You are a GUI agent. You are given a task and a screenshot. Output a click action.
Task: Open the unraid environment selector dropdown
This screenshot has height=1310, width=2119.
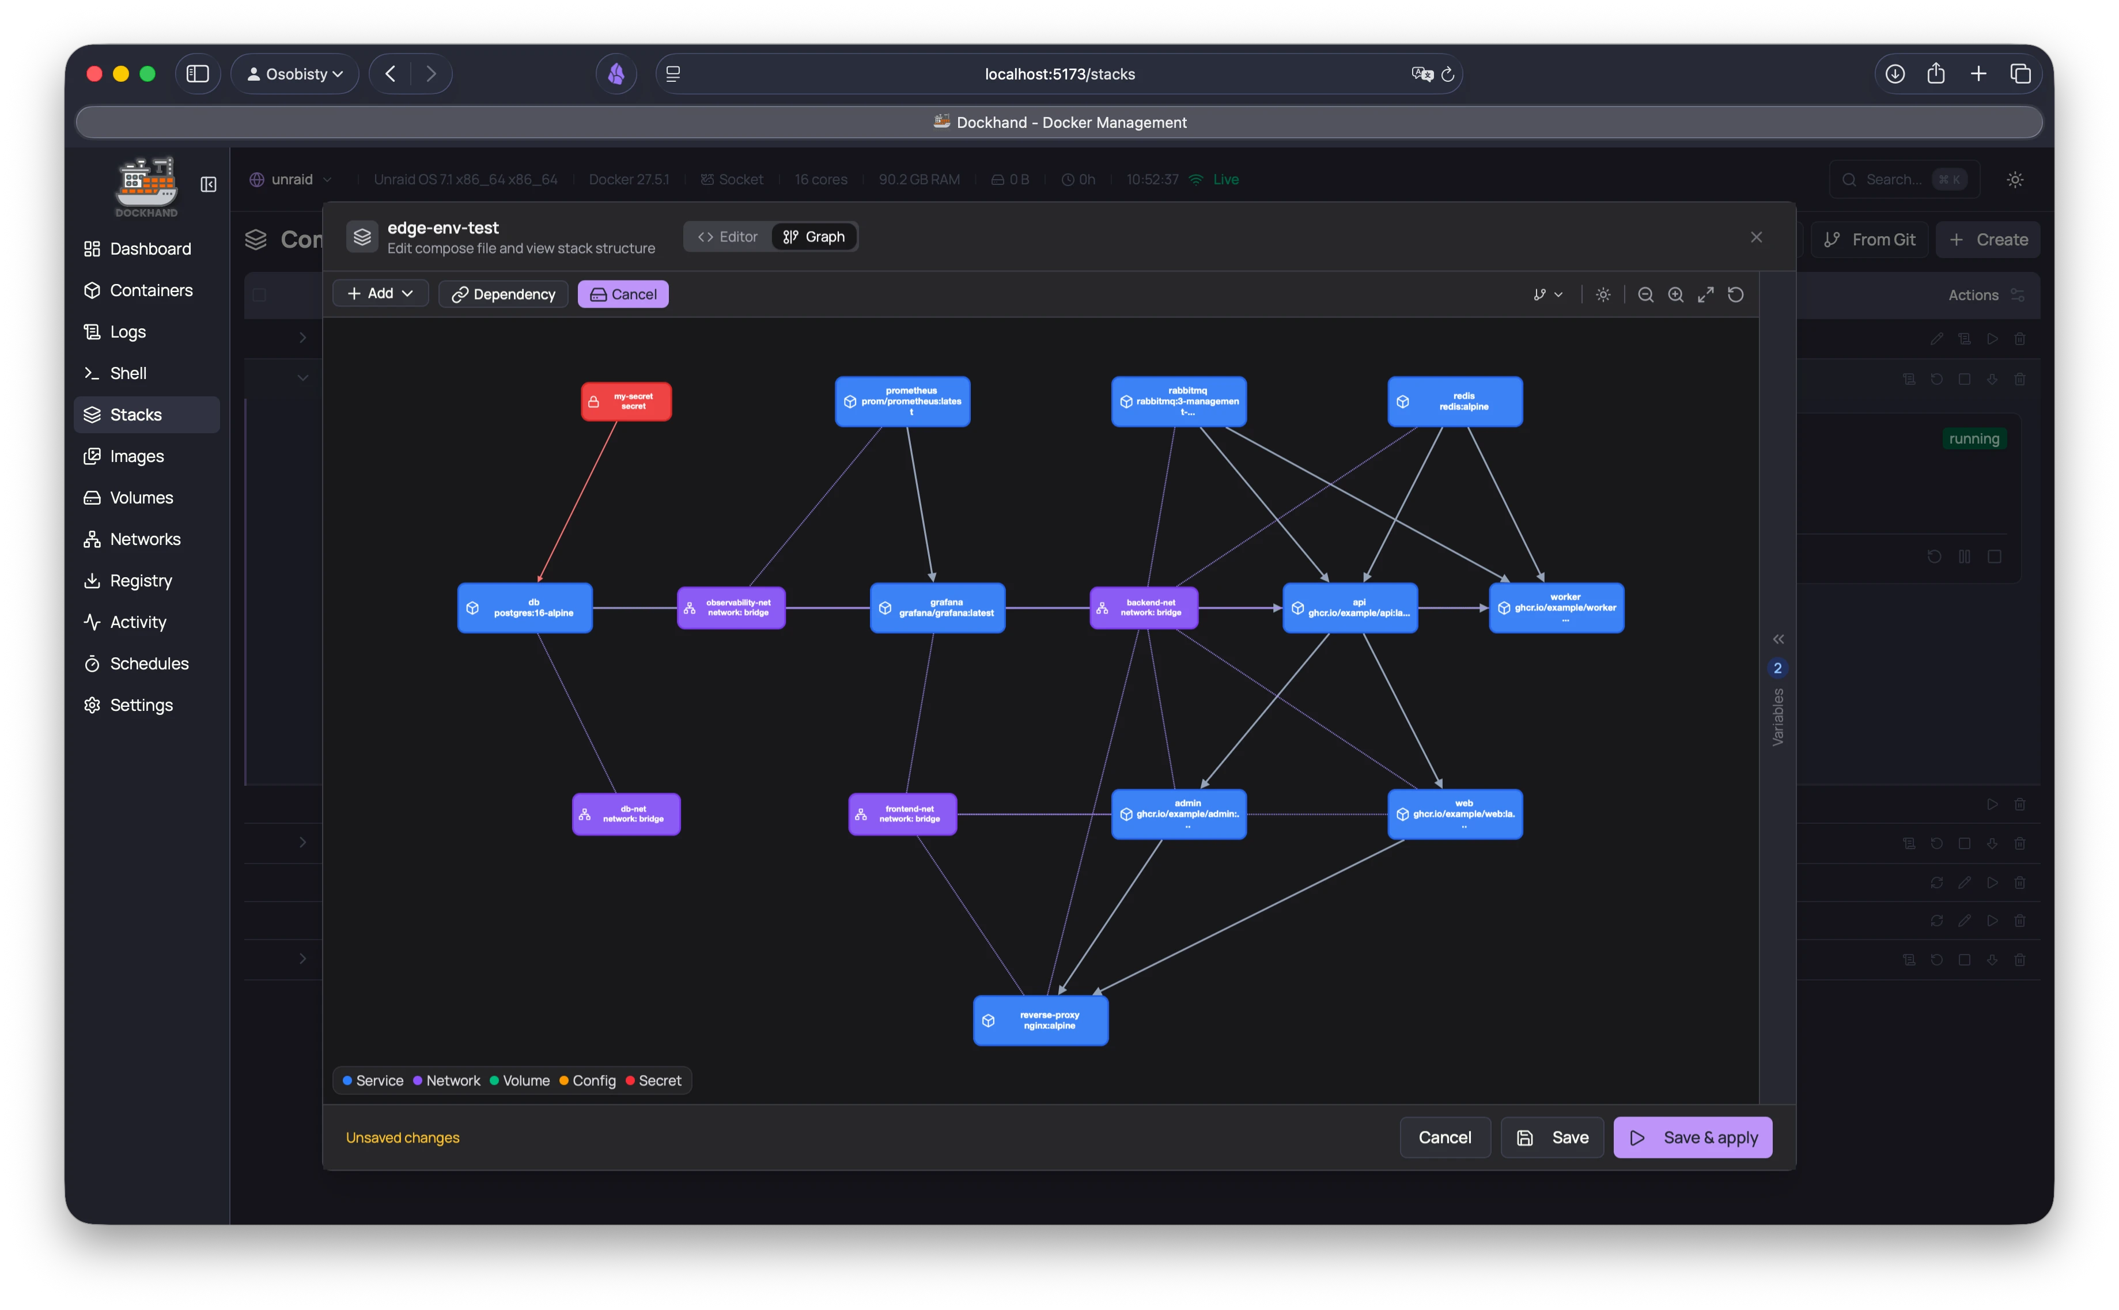point(291,179)
